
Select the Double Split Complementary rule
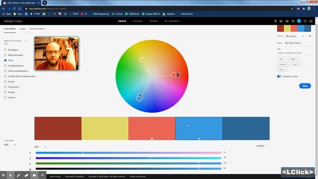coord(20,76)
